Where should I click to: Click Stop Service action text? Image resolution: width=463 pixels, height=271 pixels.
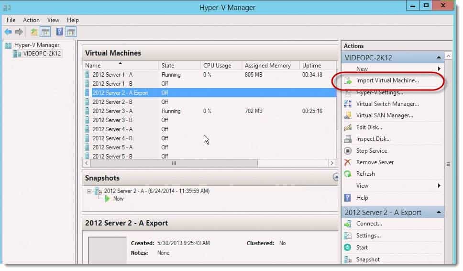click(372, 151)
